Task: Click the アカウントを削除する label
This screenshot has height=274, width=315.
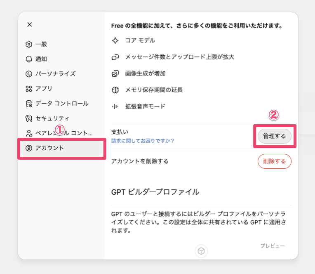Action: point(140,161)
